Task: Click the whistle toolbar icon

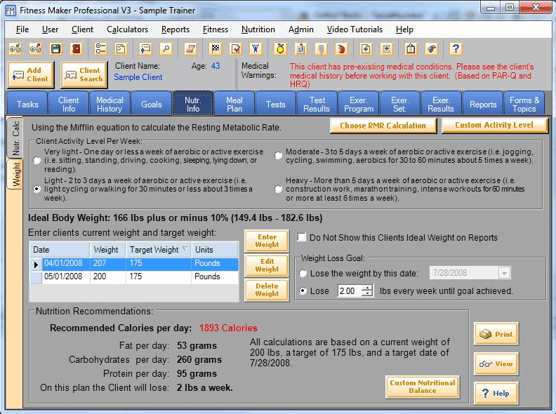Action: pyautogui.click(x=431, y=48)
